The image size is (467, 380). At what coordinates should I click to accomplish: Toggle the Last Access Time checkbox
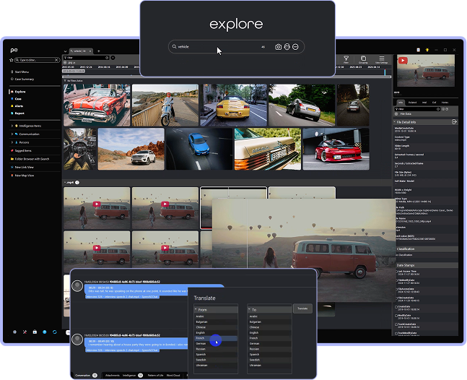pos(397,271)
